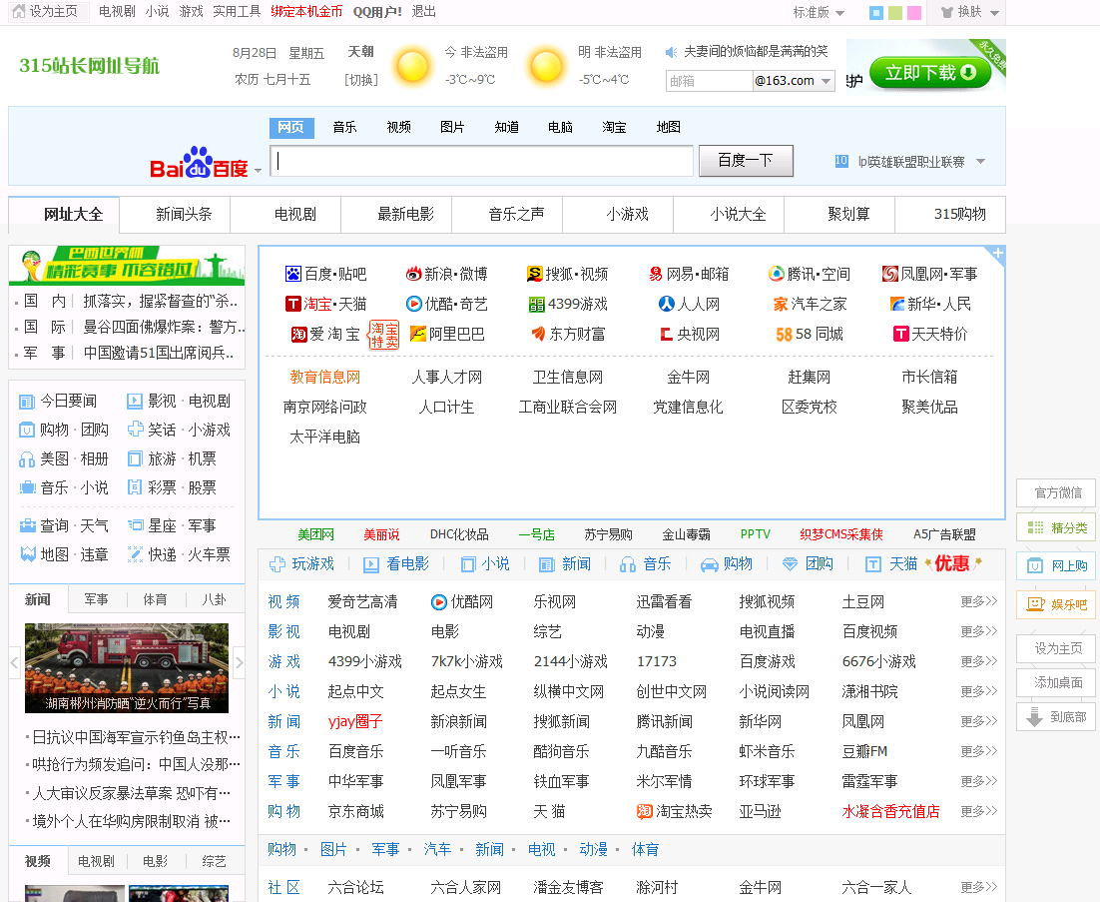Click the 人人网 icon
Screen dimensions: 1100x902
click(x=666, y=304)
